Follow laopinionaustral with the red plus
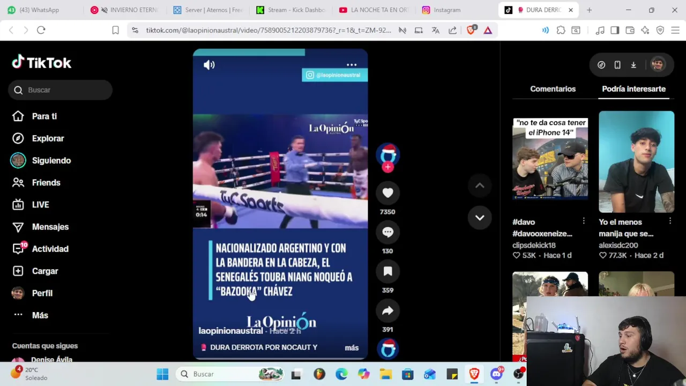Screen dimensions: 686x386 pos(387,167)
